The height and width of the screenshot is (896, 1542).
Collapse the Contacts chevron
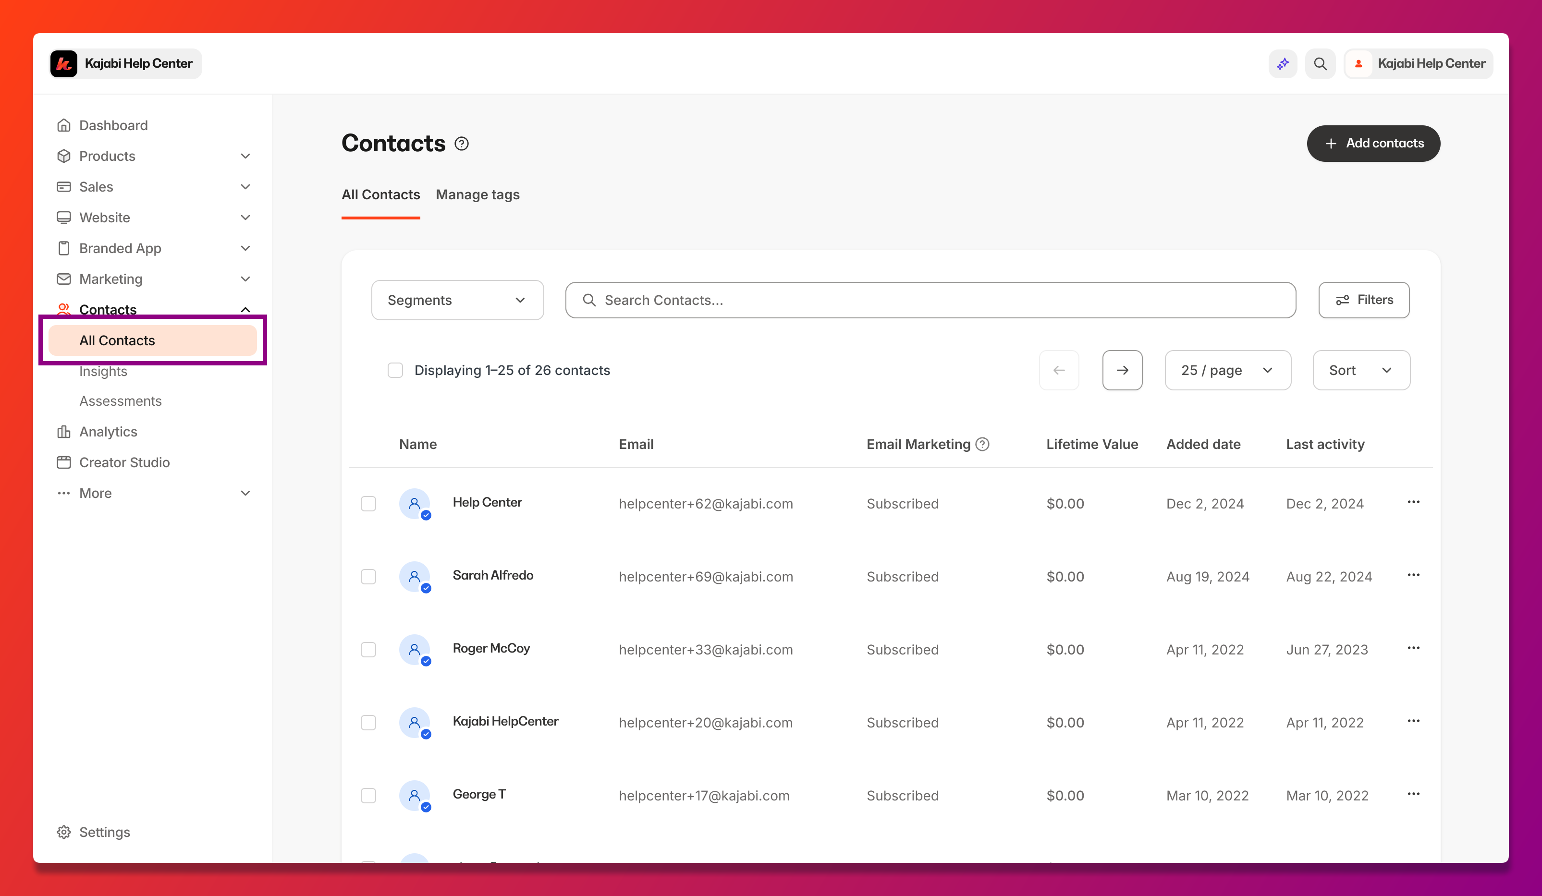[245, 310]
